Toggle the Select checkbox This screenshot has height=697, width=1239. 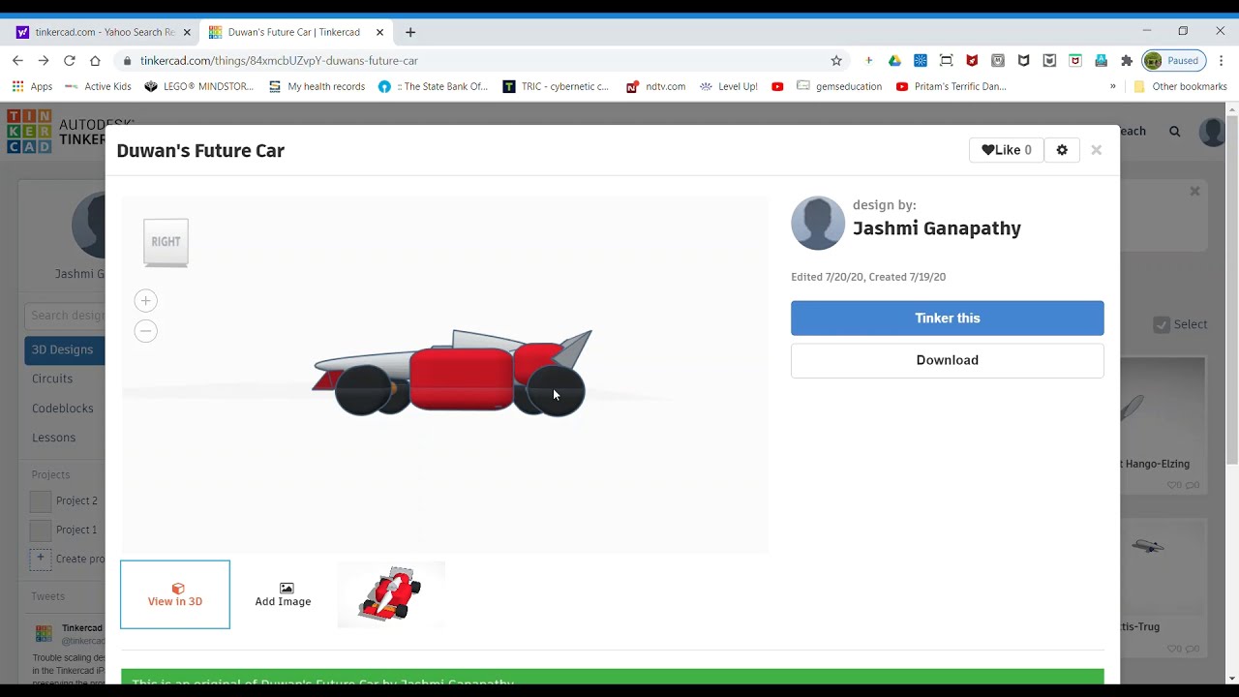[1162, 324]
